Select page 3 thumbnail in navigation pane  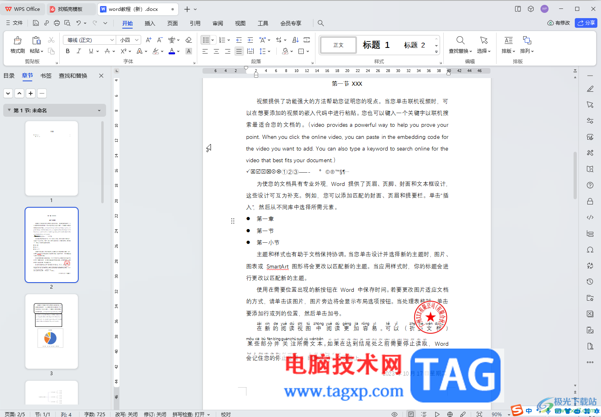[52, 331]
